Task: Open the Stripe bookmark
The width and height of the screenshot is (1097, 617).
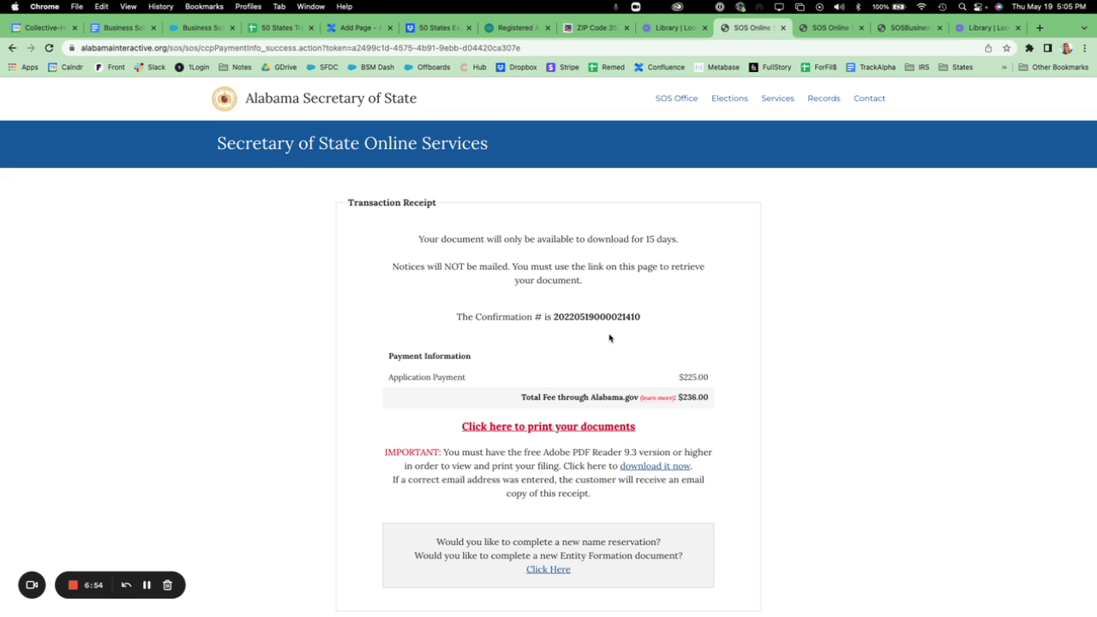Action: coord(562,67)
